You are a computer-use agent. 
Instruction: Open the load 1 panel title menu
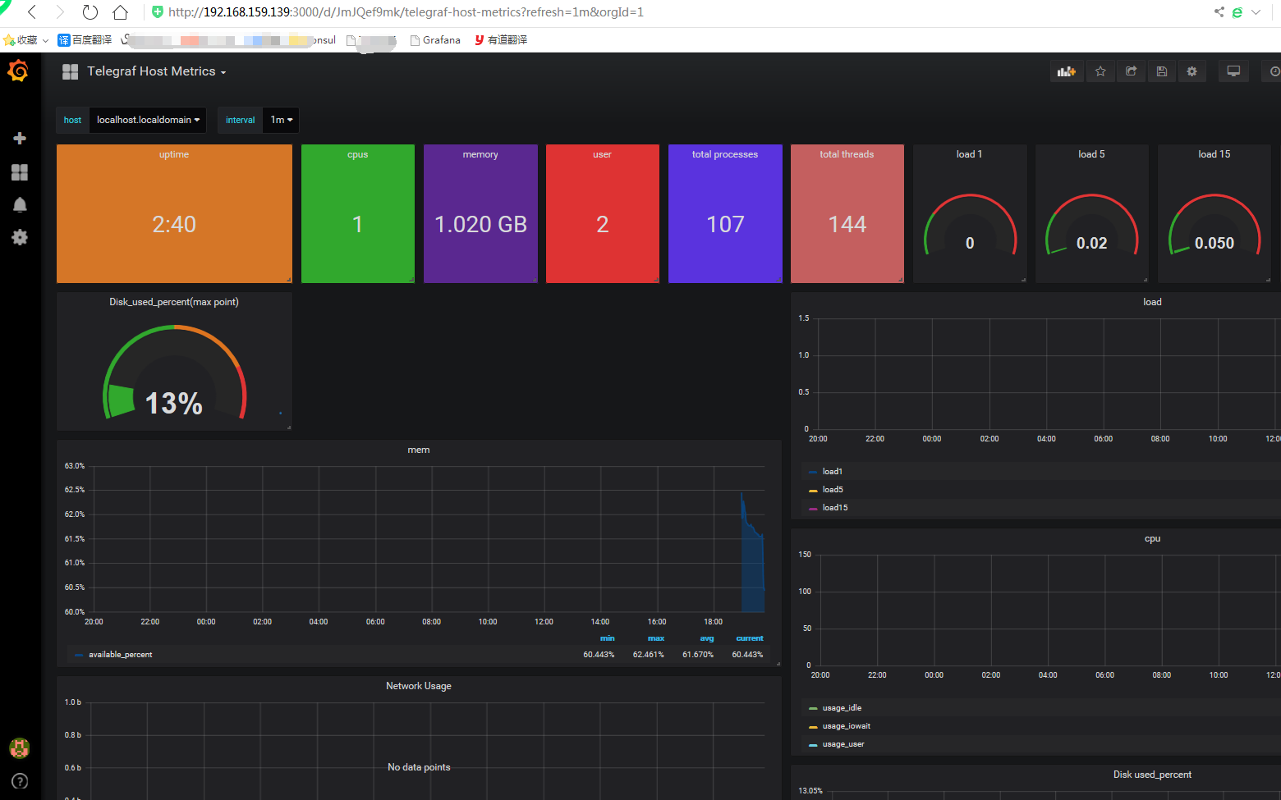tap(969, 154)
